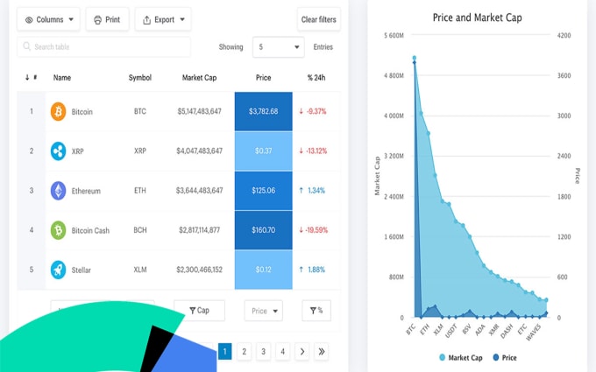This screenshot has height=372, width=596.
Task: Open the Price filter dropdown
Action: tap(264, 311)
